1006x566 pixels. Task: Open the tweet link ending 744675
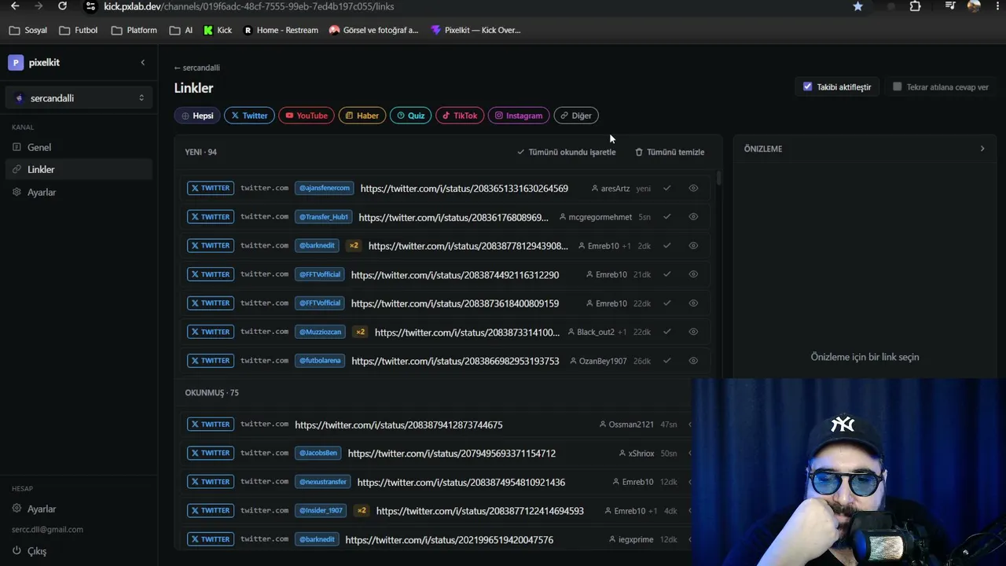[x=398, y=424]
